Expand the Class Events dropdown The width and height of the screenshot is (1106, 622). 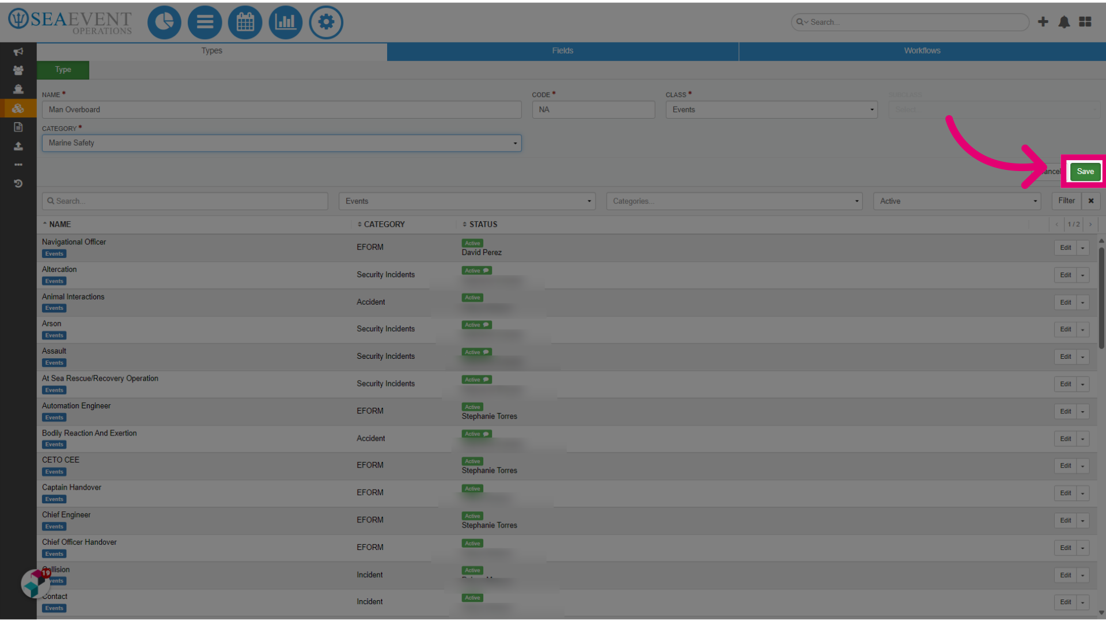coord(771,109)
